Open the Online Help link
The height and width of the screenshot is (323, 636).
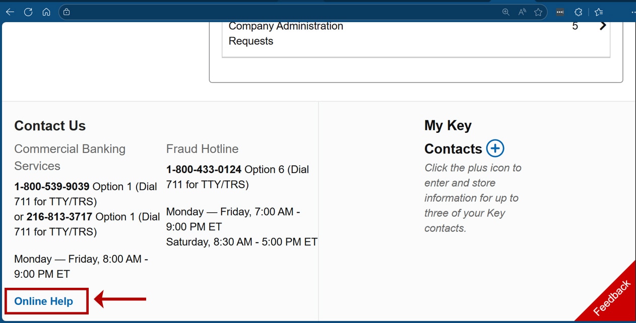(44, 301)
